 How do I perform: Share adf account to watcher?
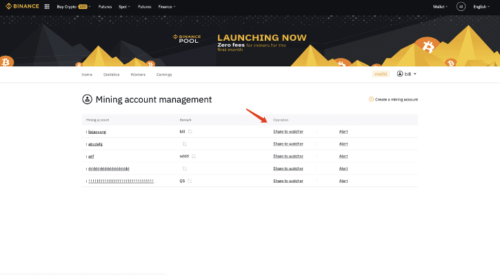(288, 156)
